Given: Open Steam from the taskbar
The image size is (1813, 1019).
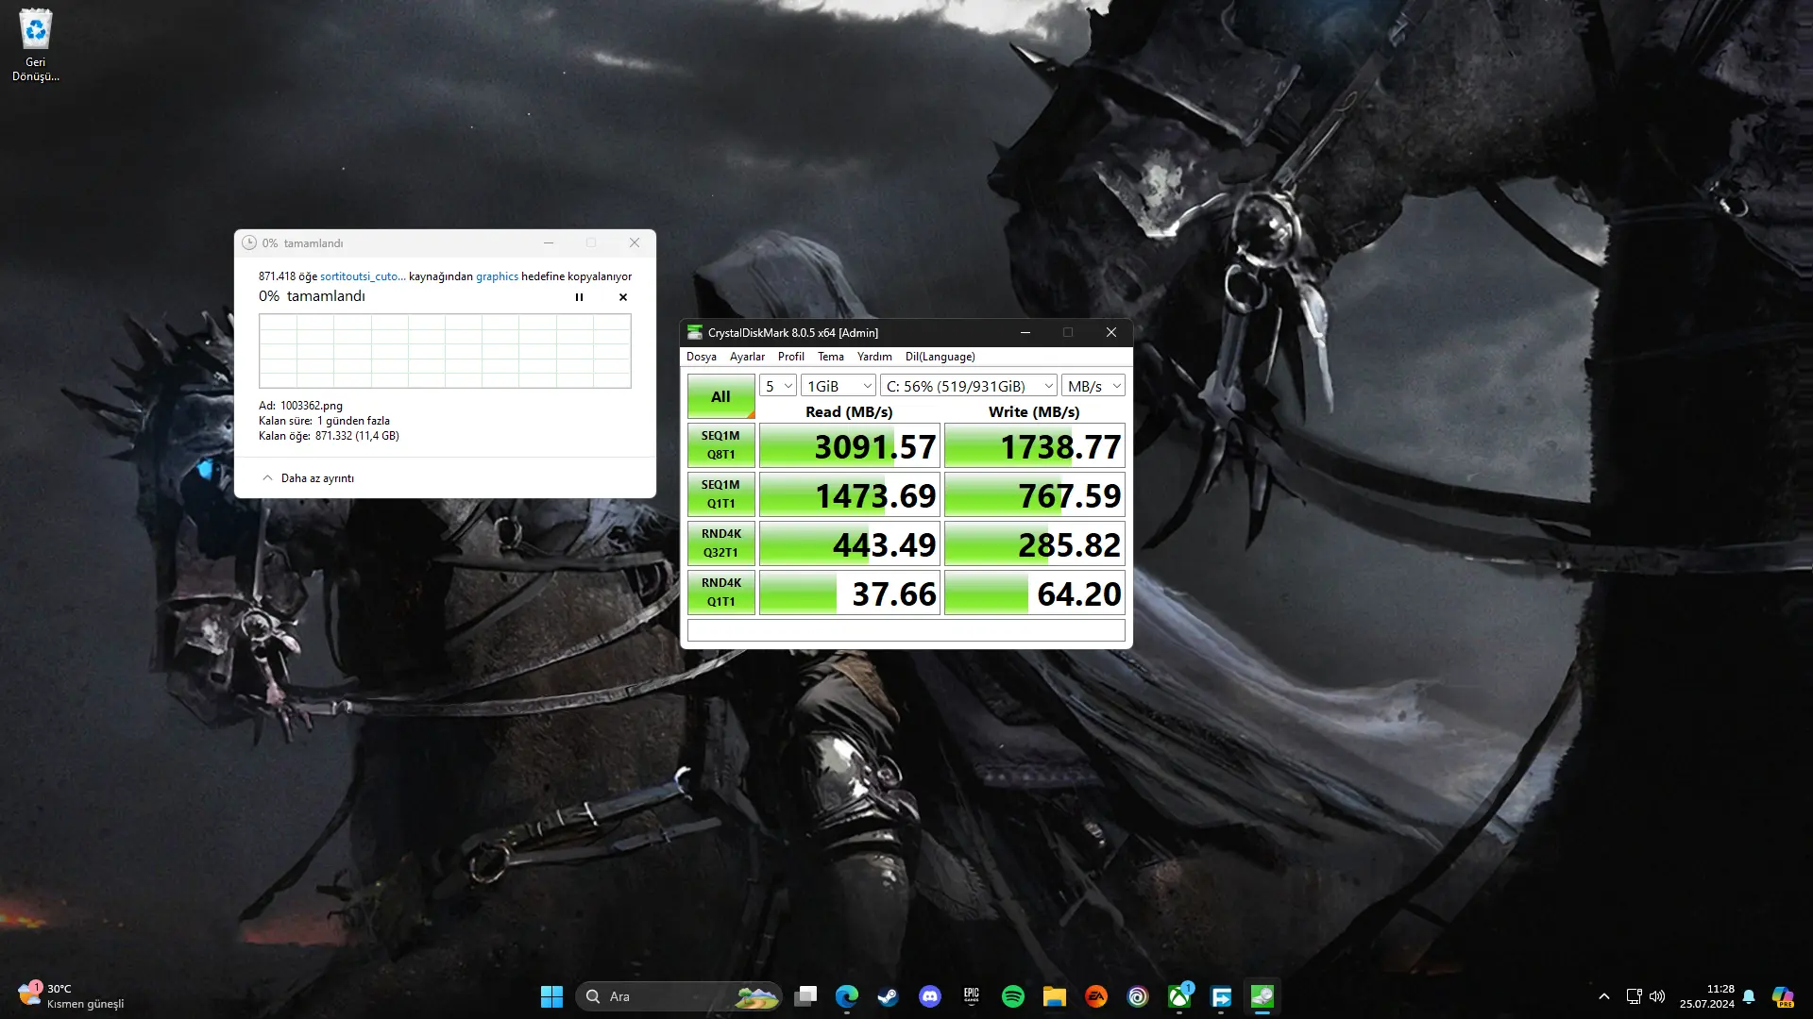Looking at the screenshot, I should tap(889, 996).
